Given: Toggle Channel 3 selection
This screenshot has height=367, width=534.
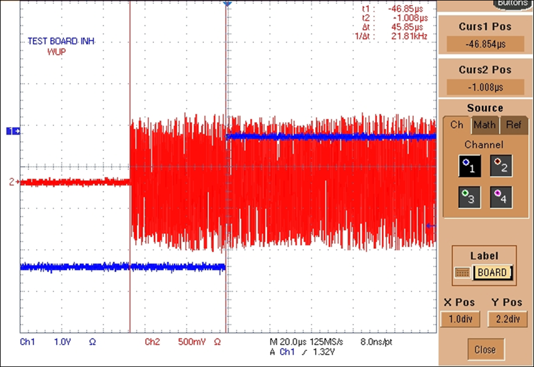Looking at the screenshot, I should click(x=469, y=197).
